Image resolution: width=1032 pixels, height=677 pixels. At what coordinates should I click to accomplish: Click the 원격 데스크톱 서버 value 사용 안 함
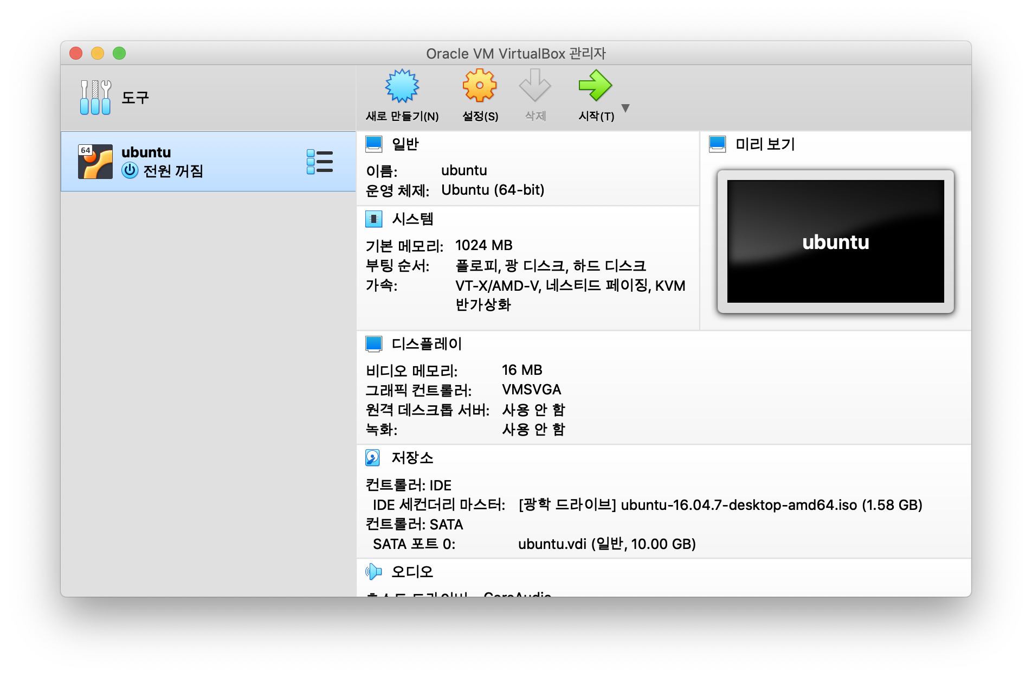pyautogui.click(x=533, y=410)
